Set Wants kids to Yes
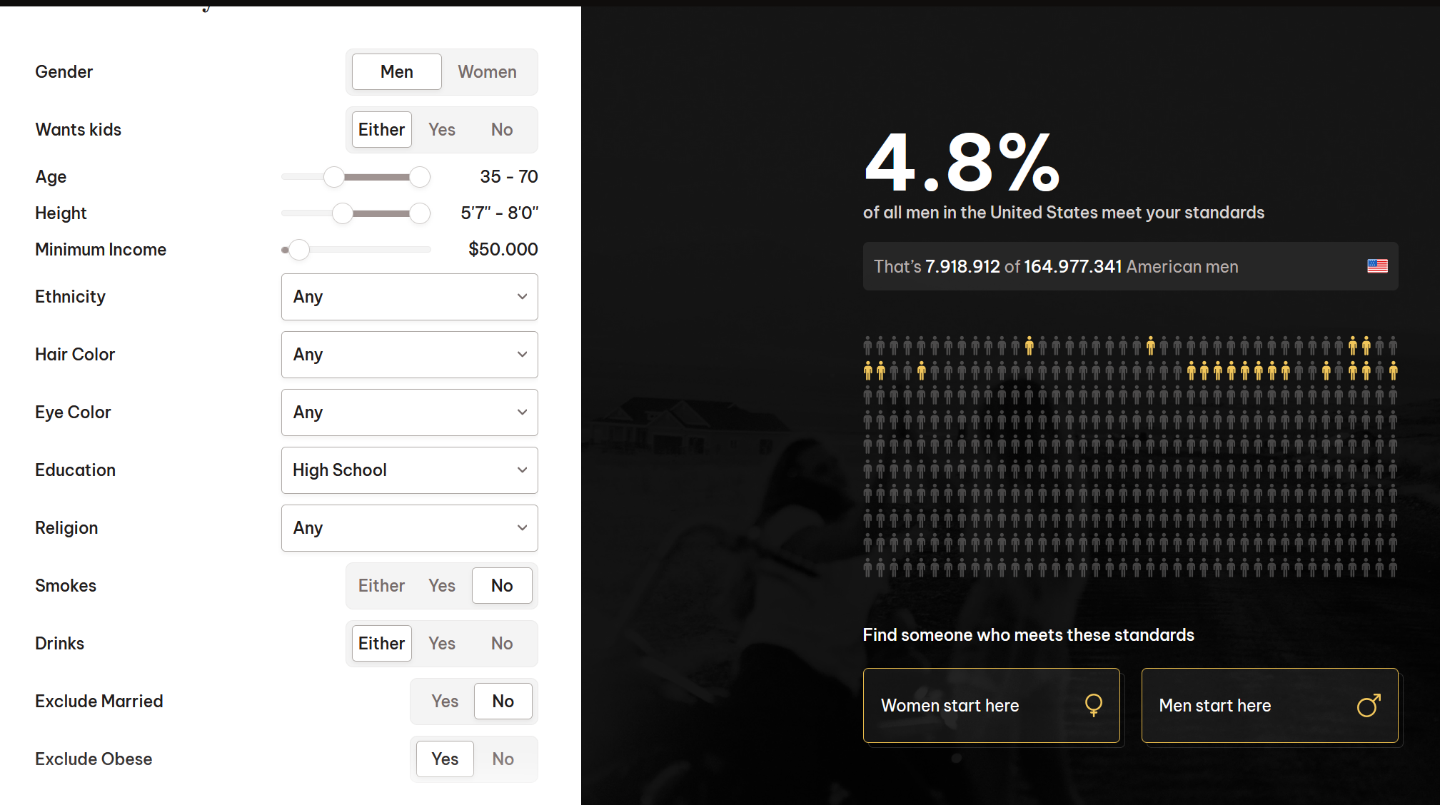 (442, 130)
